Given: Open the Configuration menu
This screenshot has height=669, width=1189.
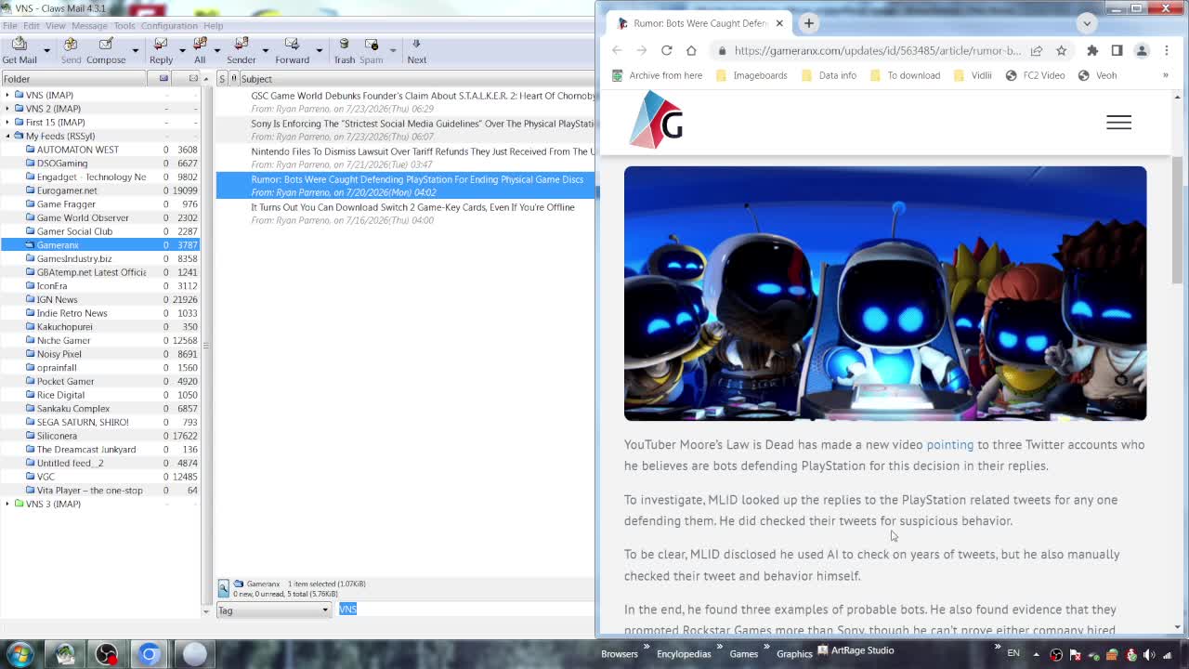Looking at the screenshot, I should tap(169, 25).
